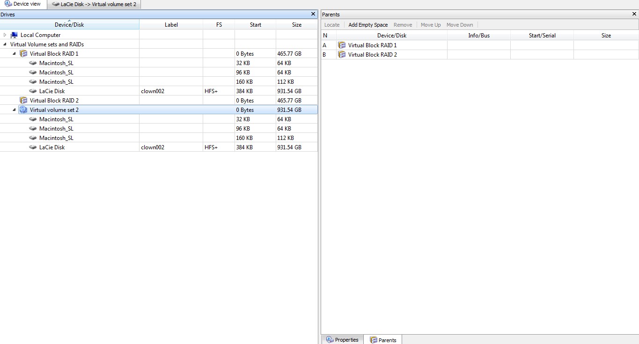Click the Properties tab icon
This screenshot has width=639, height=344.
pos(330,340)
